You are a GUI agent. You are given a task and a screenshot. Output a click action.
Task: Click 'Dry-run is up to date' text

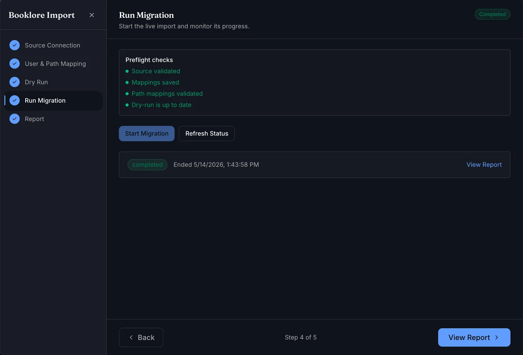click(x=161, y=105)
